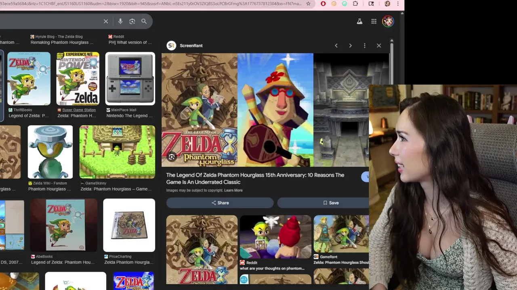
Task: Open the Chrome profile avatar in toolbar
Action: 387,4
